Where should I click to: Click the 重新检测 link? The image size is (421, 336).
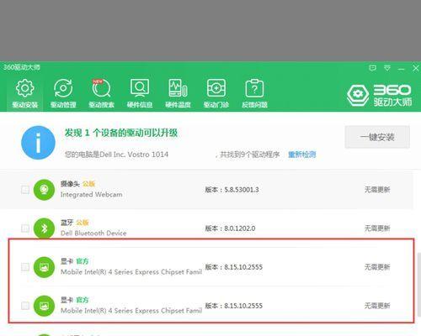pos(302,155)
